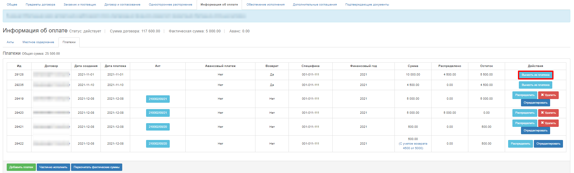
Task: Edit payment 29422 with Отредактировать
Action: click(548, 144)
